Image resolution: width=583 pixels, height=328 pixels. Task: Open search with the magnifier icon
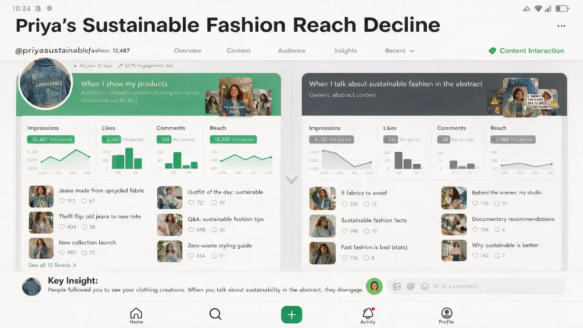215,314
